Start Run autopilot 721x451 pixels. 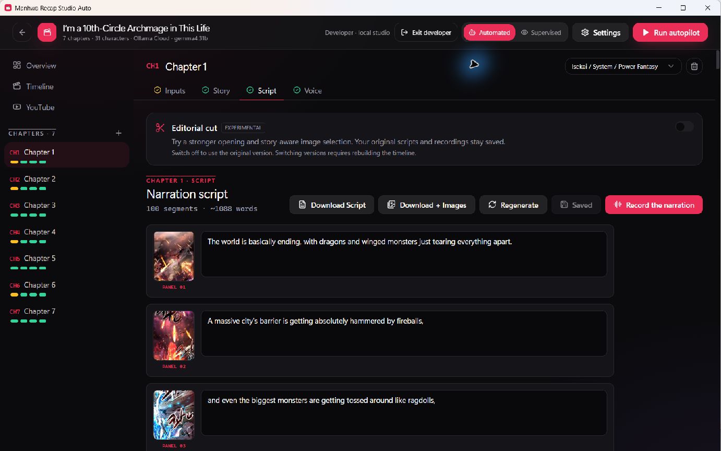tap(670, 32)
